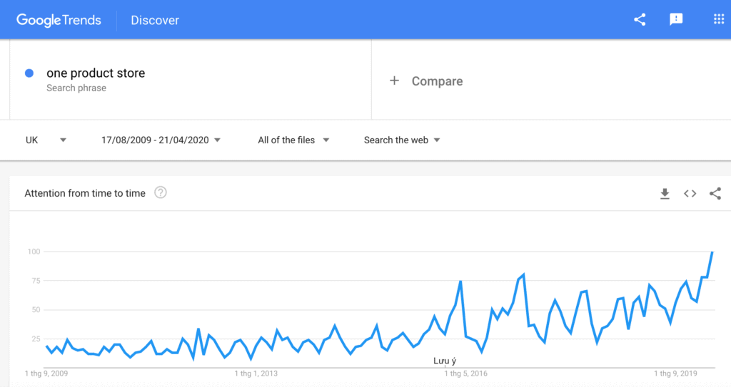
Task: Click the peak point at chart's right end
Action: point(712,252)
